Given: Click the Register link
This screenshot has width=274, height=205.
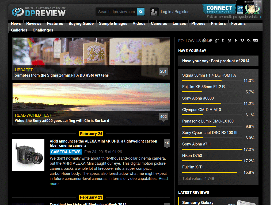Looking at the screenshot, I should (181, 12).
